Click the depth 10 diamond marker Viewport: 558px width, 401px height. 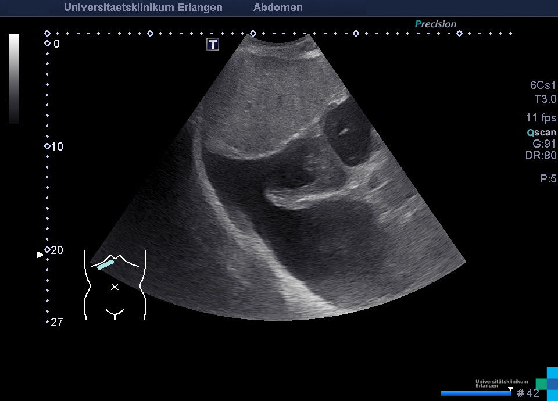point(47,146)
